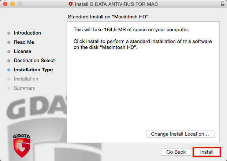
Task: Click the dimmed Summary step label
Action: 25,88
